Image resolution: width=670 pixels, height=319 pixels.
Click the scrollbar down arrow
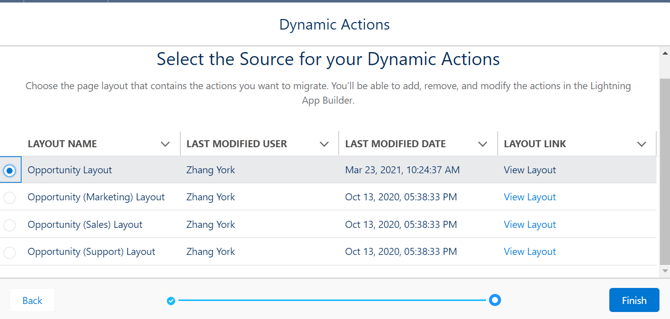tap(665, 271)
